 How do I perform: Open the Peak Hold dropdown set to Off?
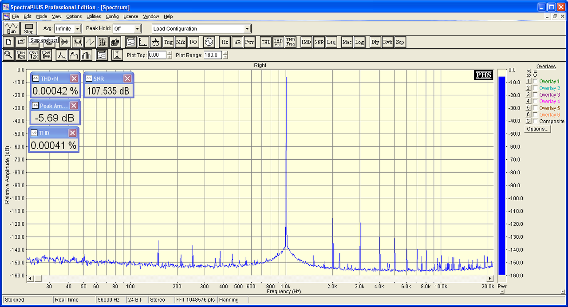coord(137,28)
